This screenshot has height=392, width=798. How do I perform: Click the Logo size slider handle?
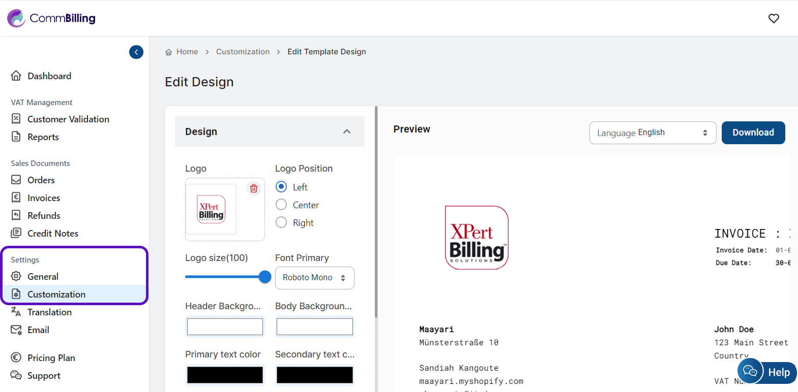(x=265, y=277)
